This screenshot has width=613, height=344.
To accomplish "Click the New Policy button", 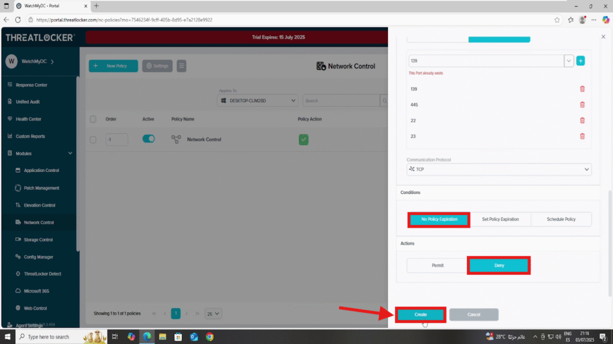I will click(x=113, y=66).
